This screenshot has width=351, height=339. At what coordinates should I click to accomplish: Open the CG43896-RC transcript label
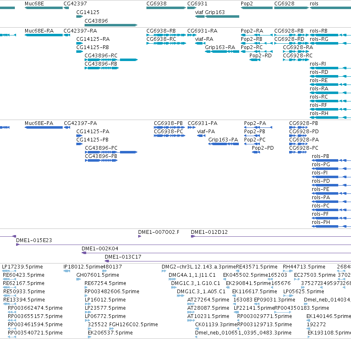click(x=101, y=56)
